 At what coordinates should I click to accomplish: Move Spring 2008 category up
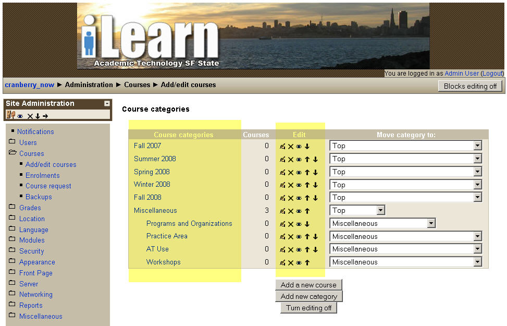coord(307,172)
